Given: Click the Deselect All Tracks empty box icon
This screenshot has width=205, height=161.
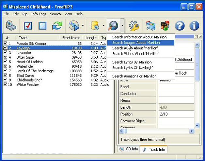Looking at the screenshot, I should click(42, 26).
